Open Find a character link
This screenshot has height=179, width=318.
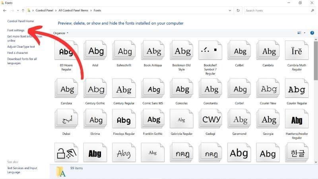point(17,53)
